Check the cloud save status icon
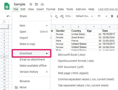The width and height of the screenshot is (118, 90). pos(42,4)
